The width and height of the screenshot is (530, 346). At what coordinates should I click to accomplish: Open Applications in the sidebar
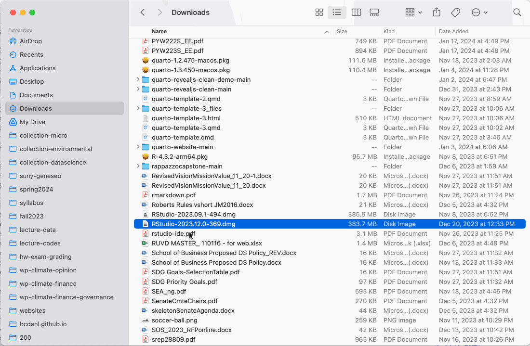[38, 68]
